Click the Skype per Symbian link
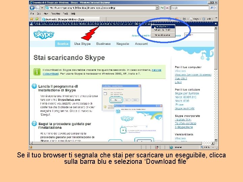The height and width of the screenshot is (182, 243). coord(187,93)
